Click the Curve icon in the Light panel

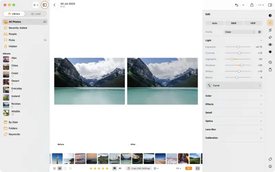pyautogui.click(x=209, y=85)
